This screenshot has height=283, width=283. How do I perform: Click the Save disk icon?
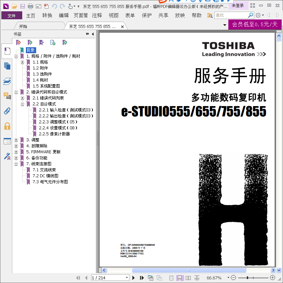click(x=23, y=6)
